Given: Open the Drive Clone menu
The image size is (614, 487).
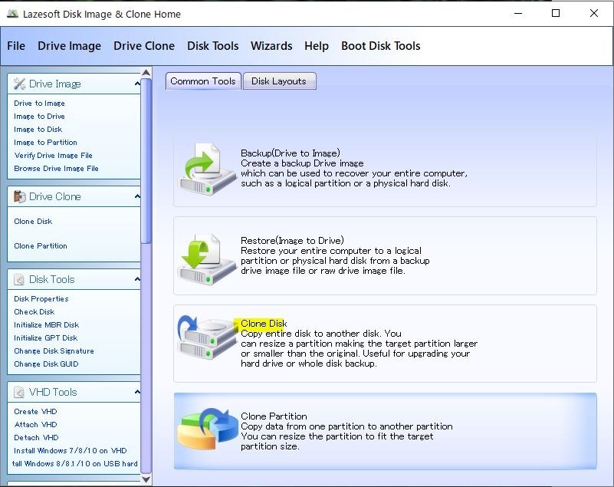Looking at the screenshot, I should [x=144, y=46].
